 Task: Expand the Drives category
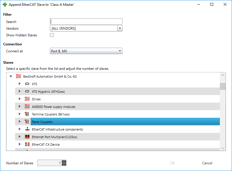(19, 99)
